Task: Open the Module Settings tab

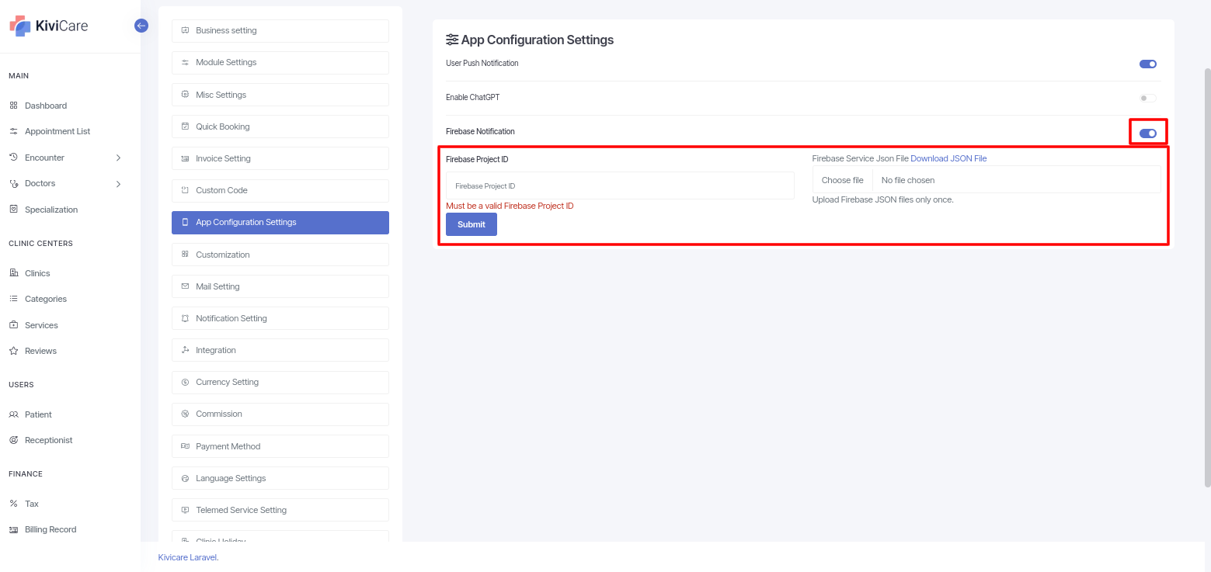Action: click(x=280, y=62)
